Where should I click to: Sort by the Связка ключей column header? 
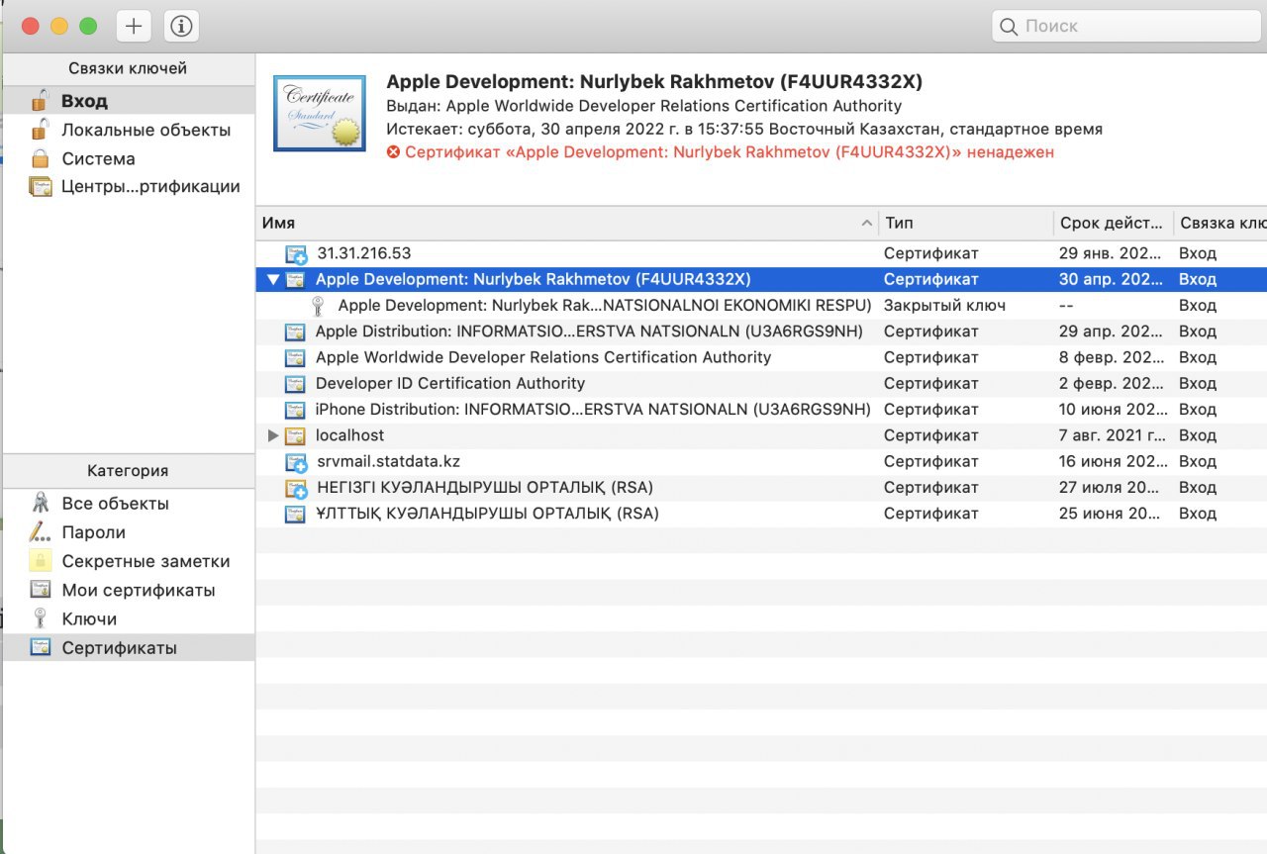click(1220, 224)
